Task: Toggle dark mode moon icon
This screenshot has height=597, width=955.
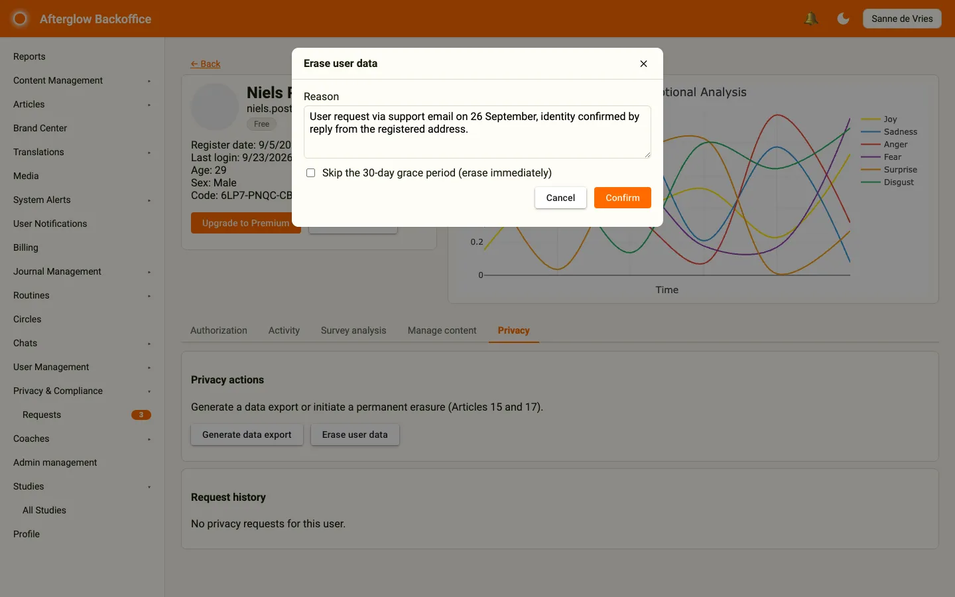Action: [844, 19]
